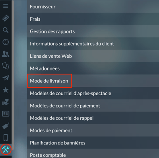Viewport: 159px width, 158px height.
Task: Open the hand-with-heart donations icon
Action: (6, 102)
